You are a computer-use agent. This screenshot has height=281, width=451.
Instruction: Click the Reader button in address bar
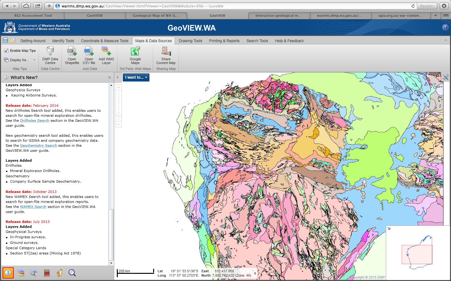tap(427, 6)
